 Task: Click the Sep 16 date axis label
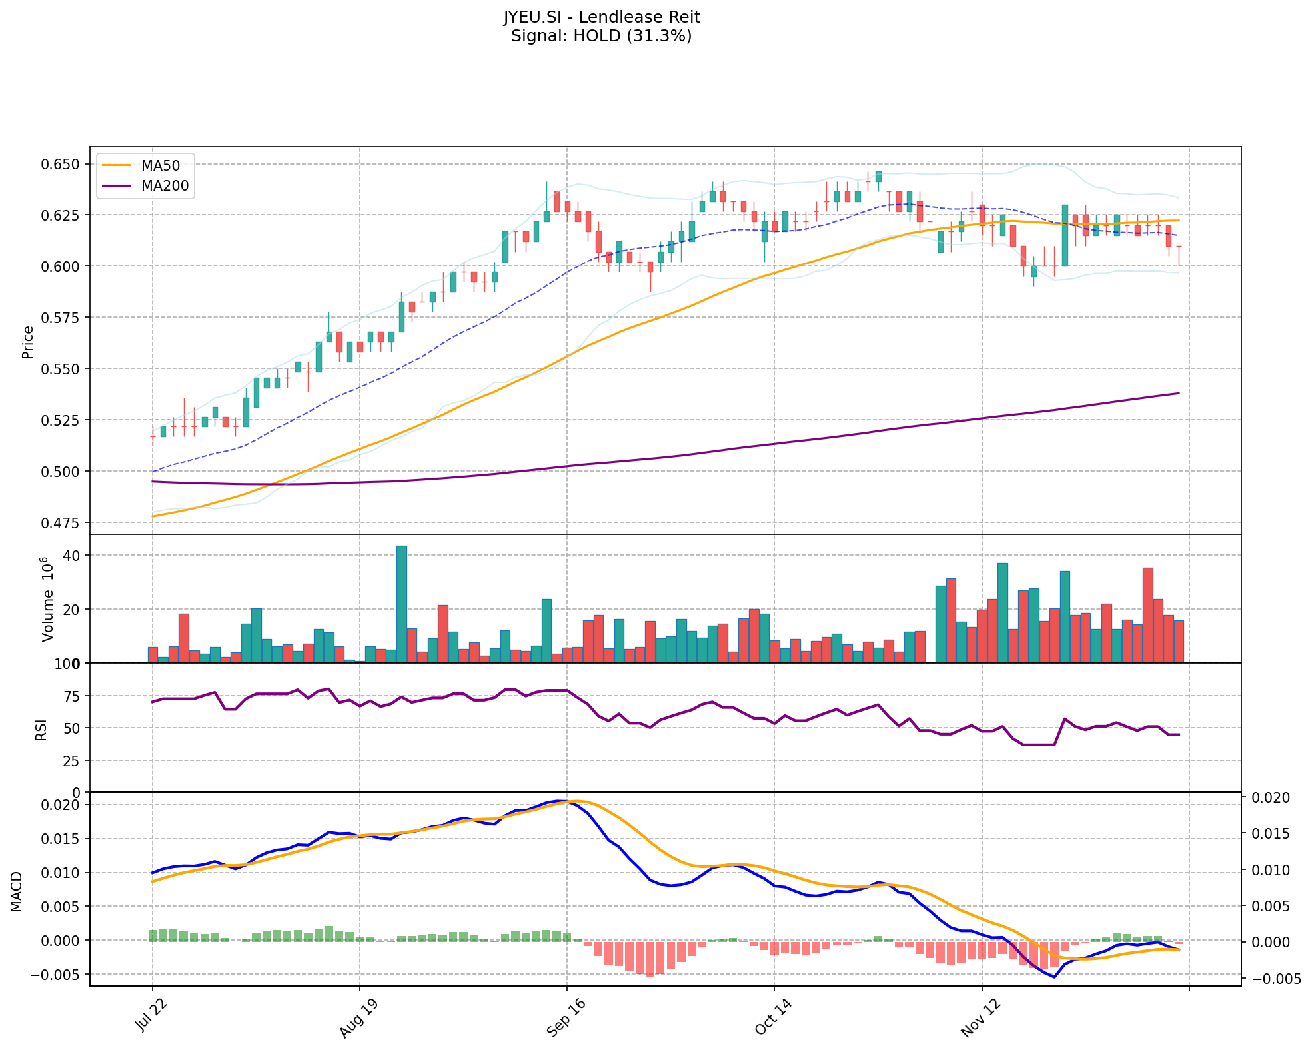pyautogui.click(x=566, y=1018)
